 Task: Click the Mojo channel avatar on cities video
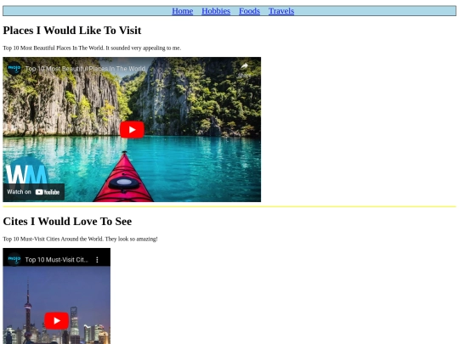(x=14, y=259)
